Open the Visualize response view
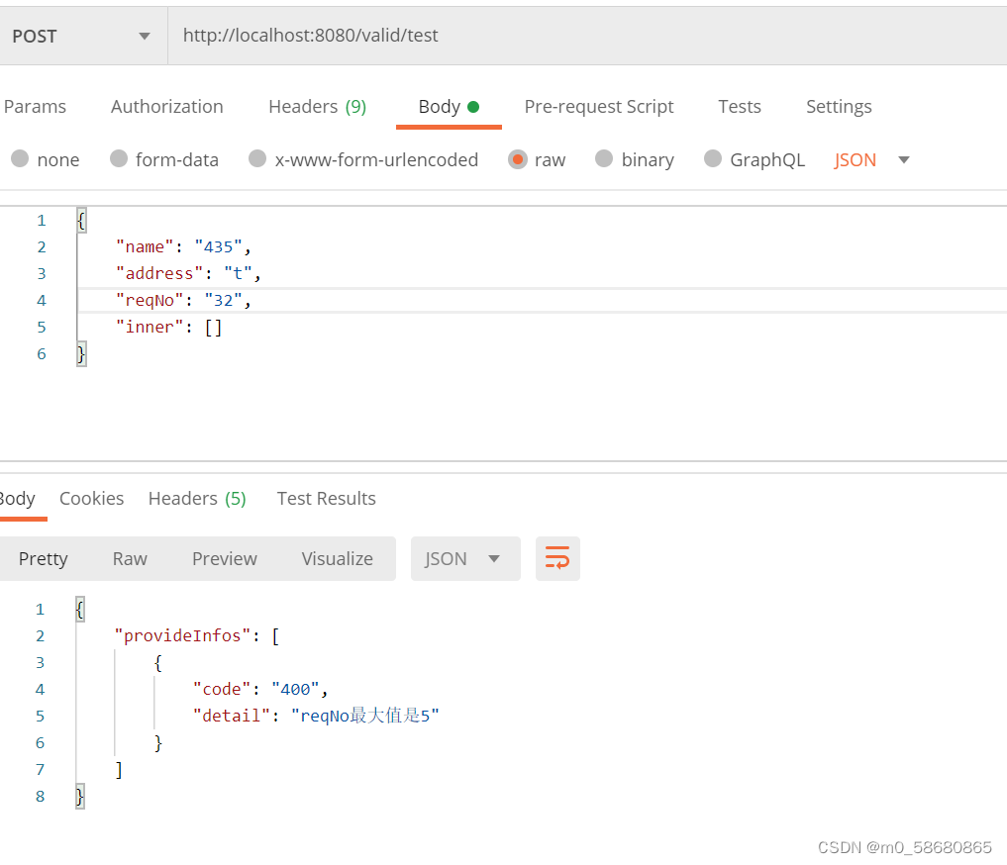Image resolution: width=1007 pixels, height=865 pixels. [x=338, y=559]
